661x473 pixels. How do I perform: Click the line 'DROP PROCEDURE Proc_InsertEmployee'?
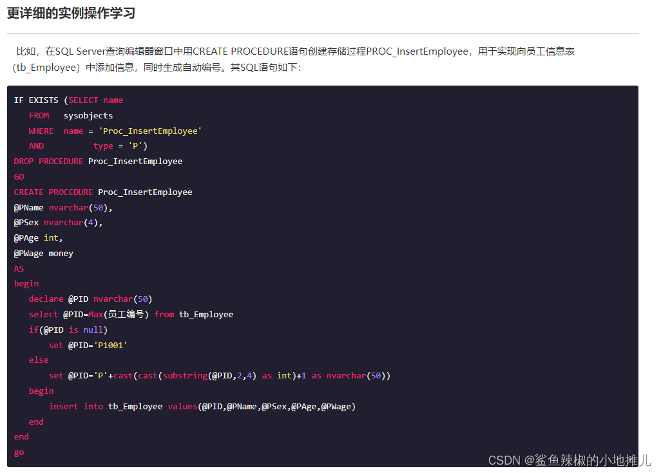98,162
